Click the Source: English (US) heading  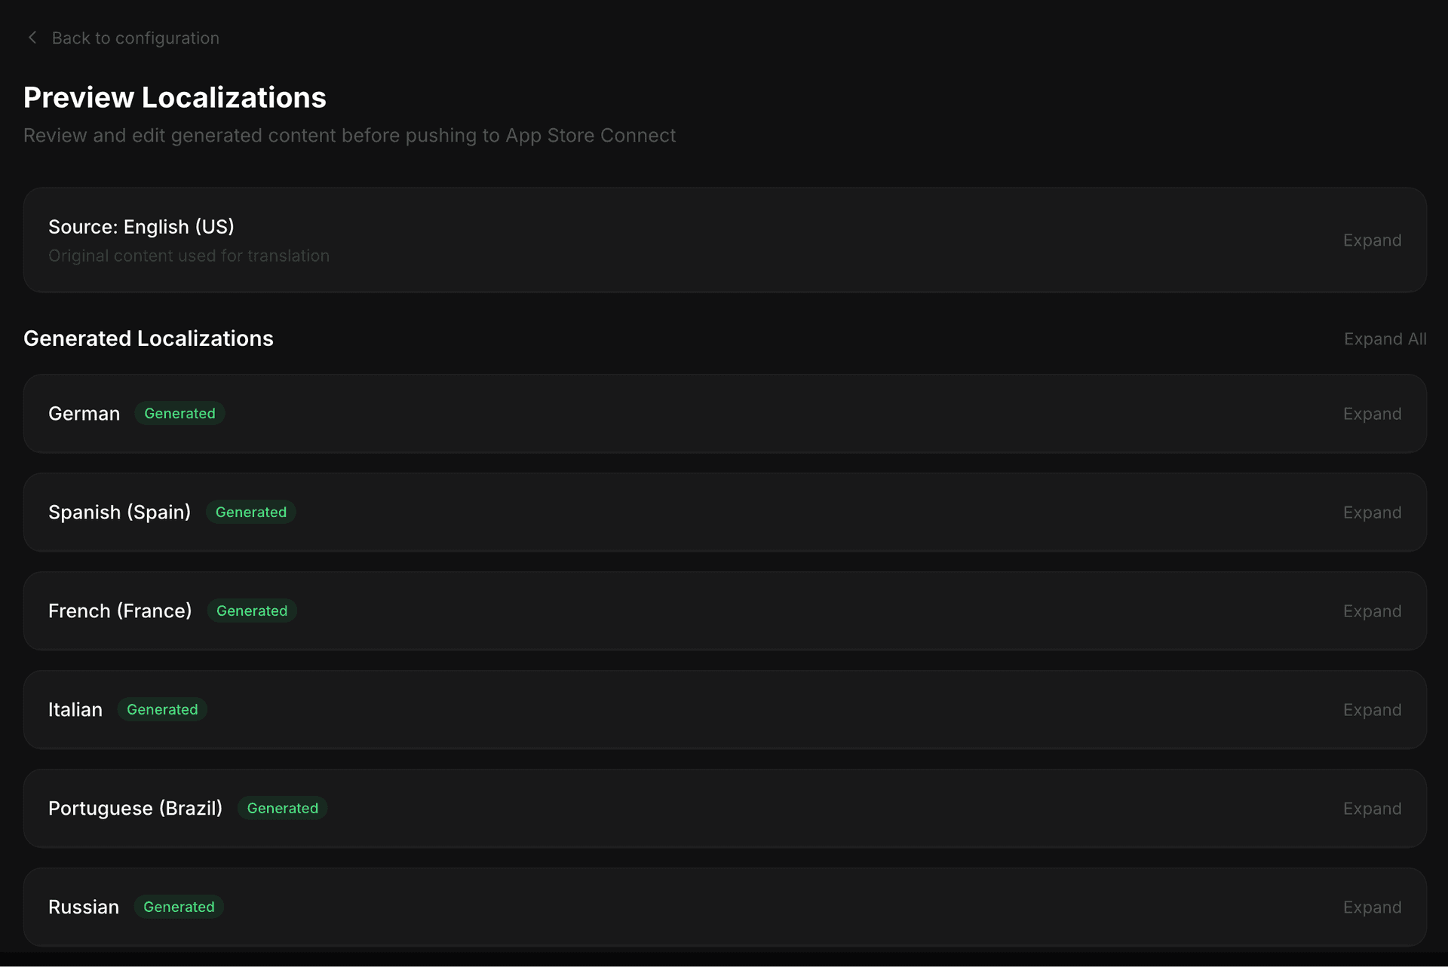point(141,227)
